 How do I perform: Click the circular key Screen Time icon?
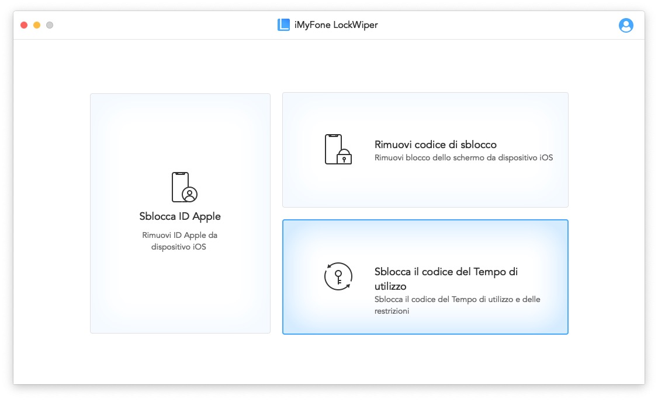[x=338, y=276]
